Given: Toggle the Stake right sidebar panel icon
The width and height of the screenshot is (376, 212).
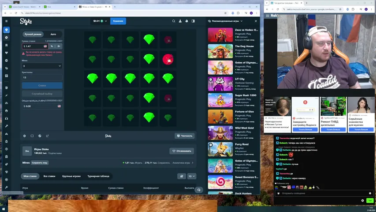Looking at the screenshot, I should (193, 21).
